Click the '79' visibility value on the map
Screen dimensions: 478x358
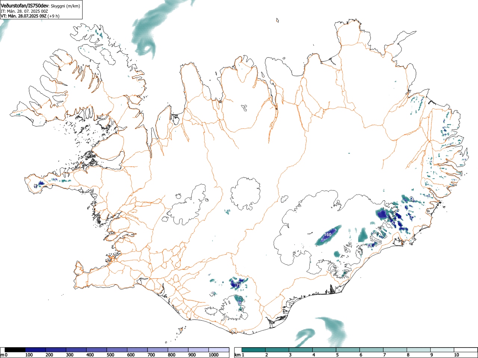(239, 285)
